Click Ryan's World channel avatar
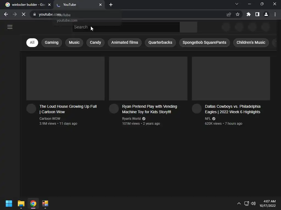The height and width of the screenshot is (210, 281). coord(114,109)
